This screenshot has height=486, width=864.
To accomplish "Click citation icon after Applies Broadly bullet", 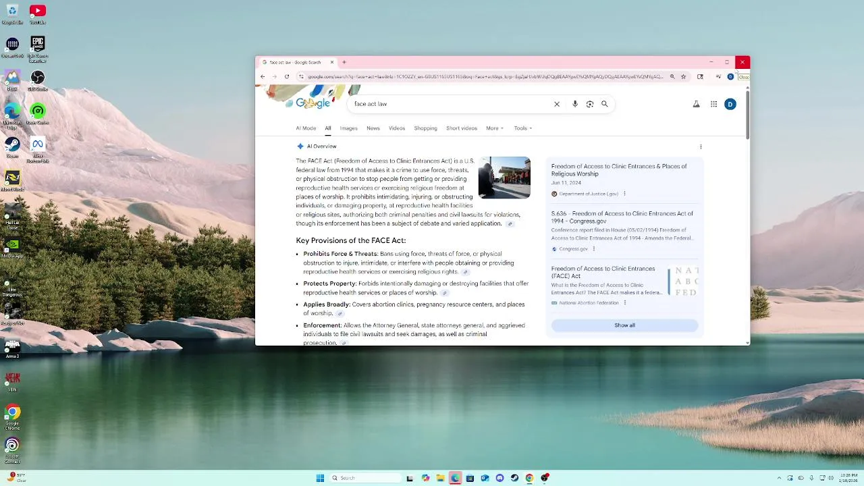I will (x=340, y=313).
